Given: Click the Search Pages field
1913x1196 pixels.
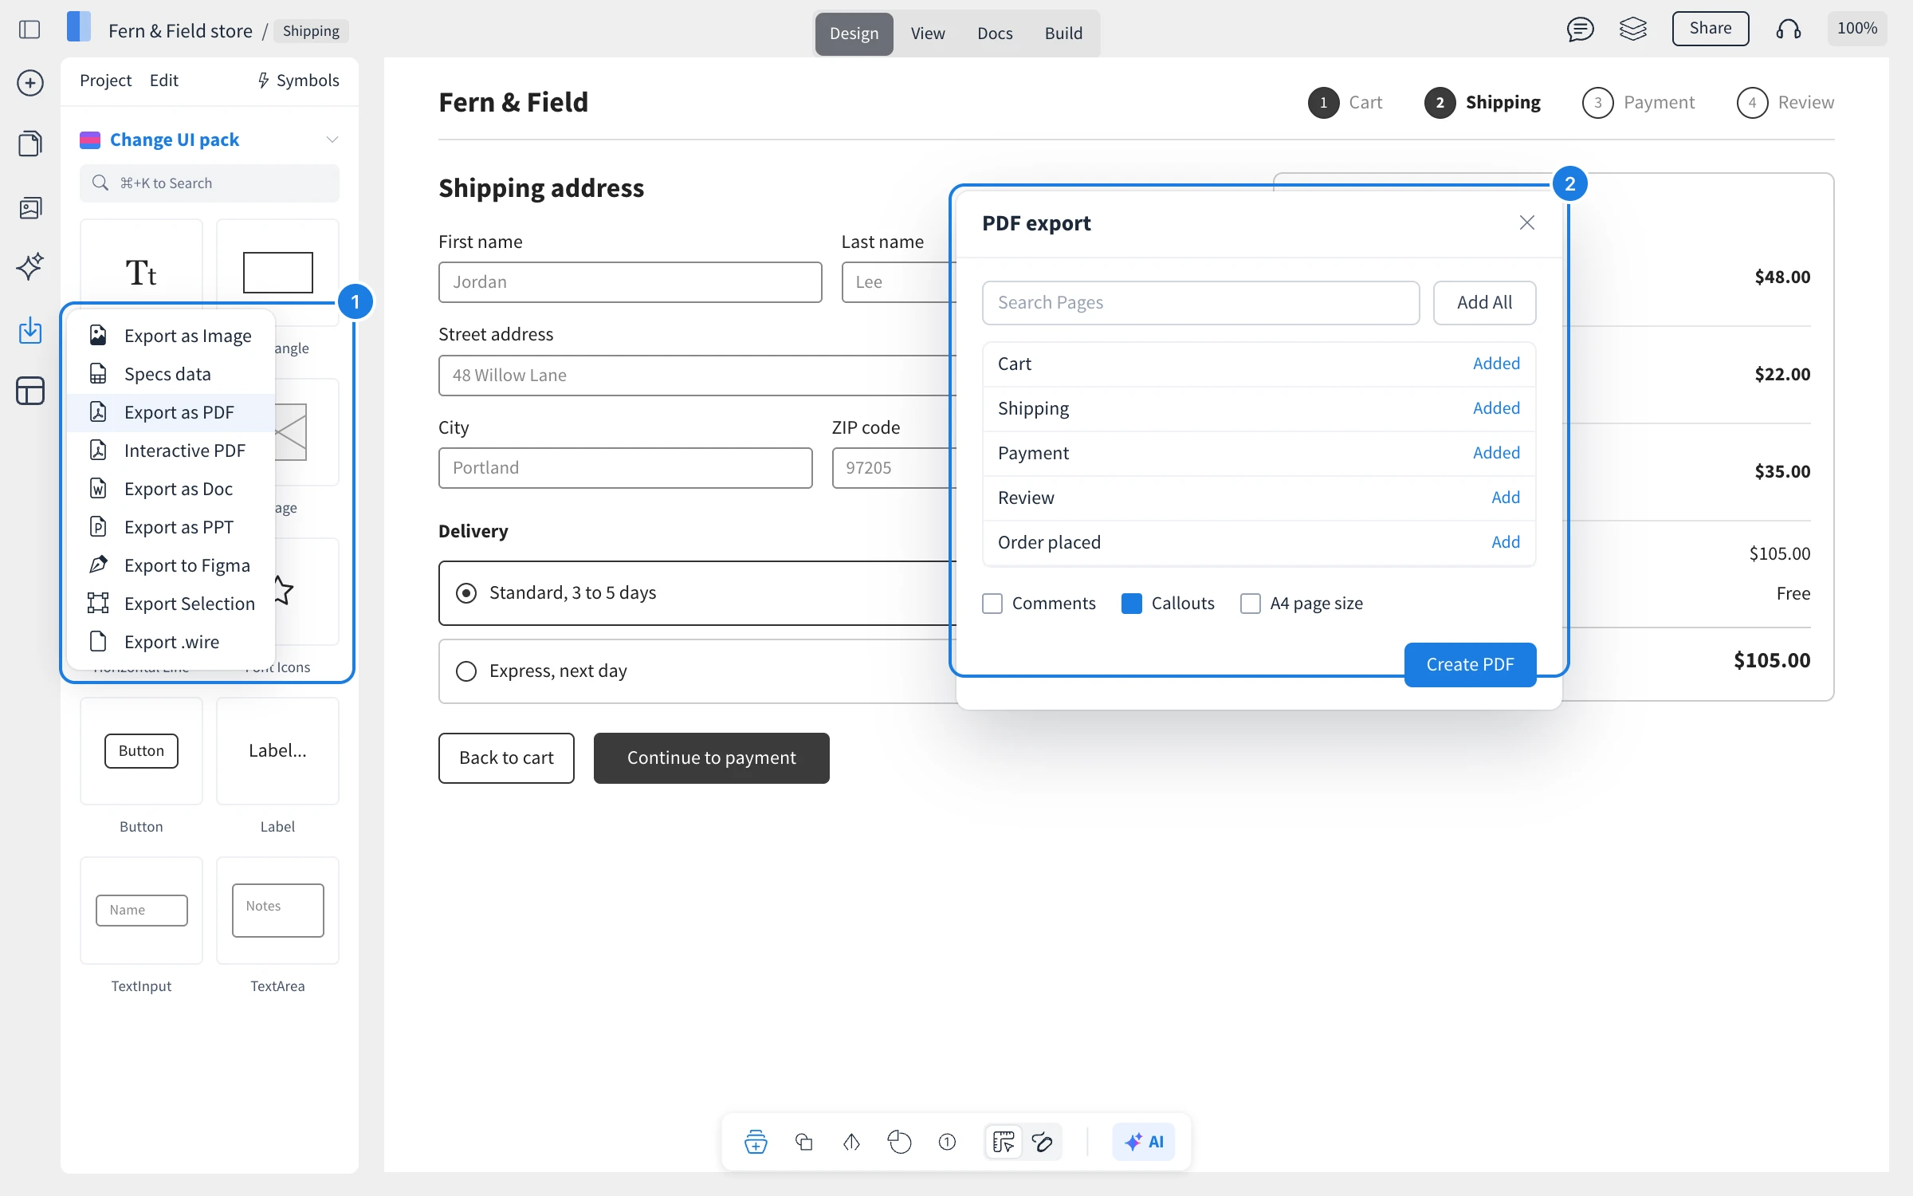Looking at the screenshot, I should [1200, 303].
